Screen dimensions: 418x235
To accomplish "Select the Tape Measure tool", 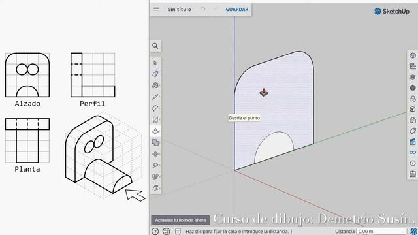I will 155,165.
